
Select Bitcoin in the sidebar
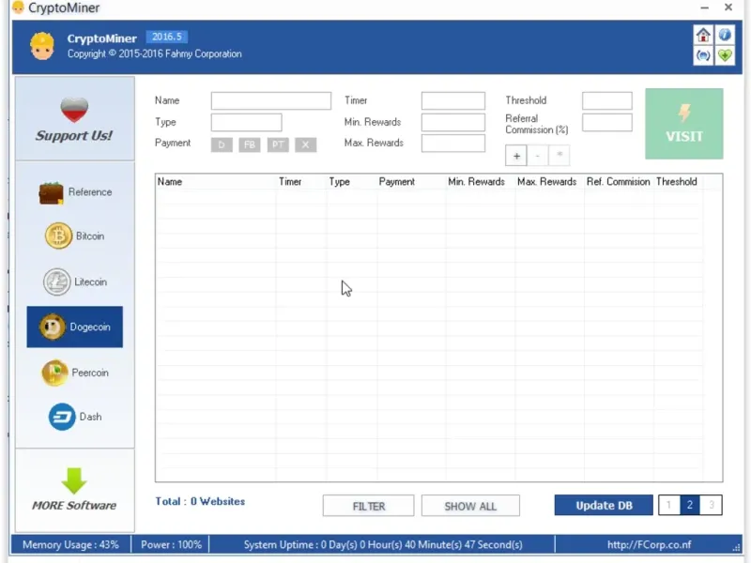75,236
